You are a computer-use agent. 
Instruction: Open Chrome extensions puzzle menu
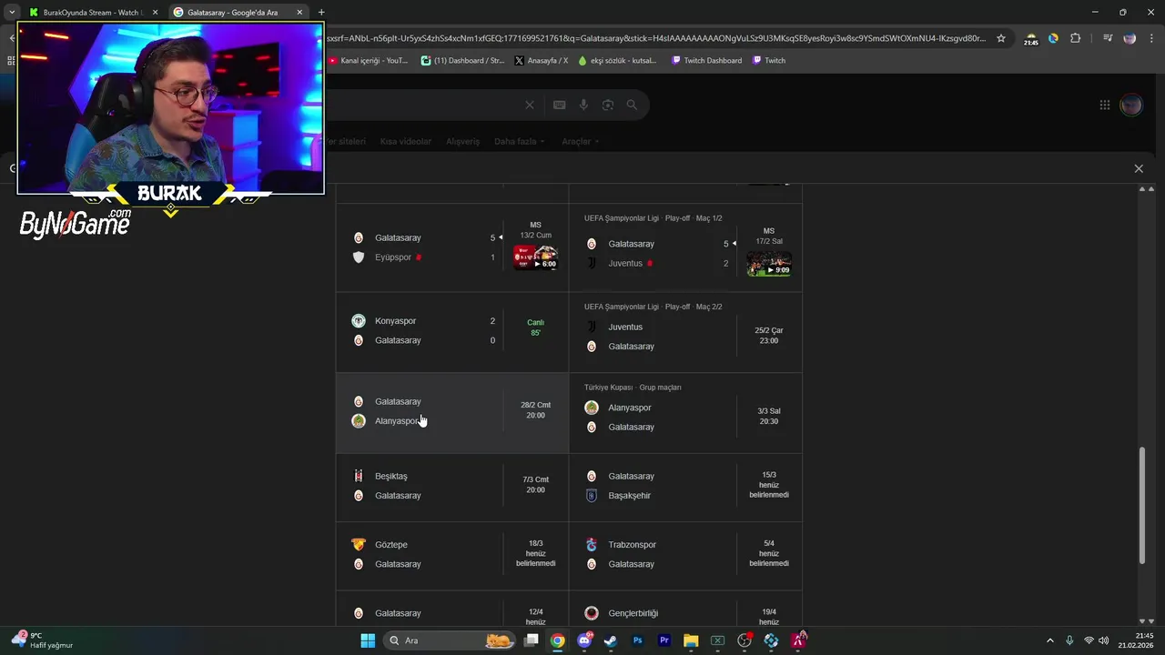point(1076,38)
